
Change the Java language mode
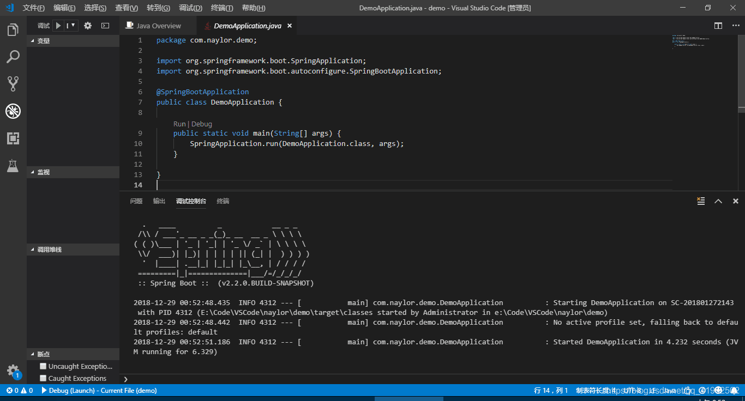tap(669, 391)
